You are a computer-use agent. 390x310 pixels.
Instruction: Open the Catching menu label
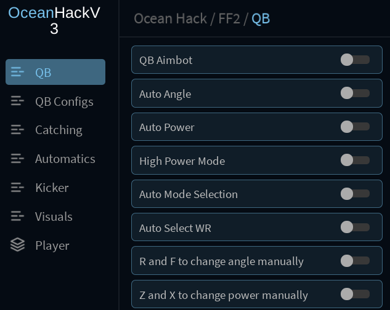coord(59,130)
